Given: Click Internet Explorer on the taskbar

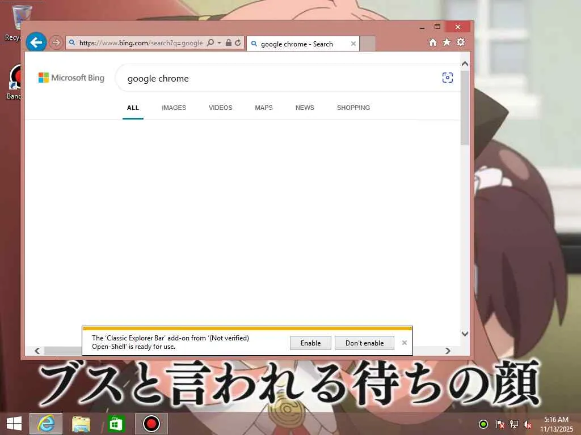Looking at the screenshot, I should (x=46, y=424).
